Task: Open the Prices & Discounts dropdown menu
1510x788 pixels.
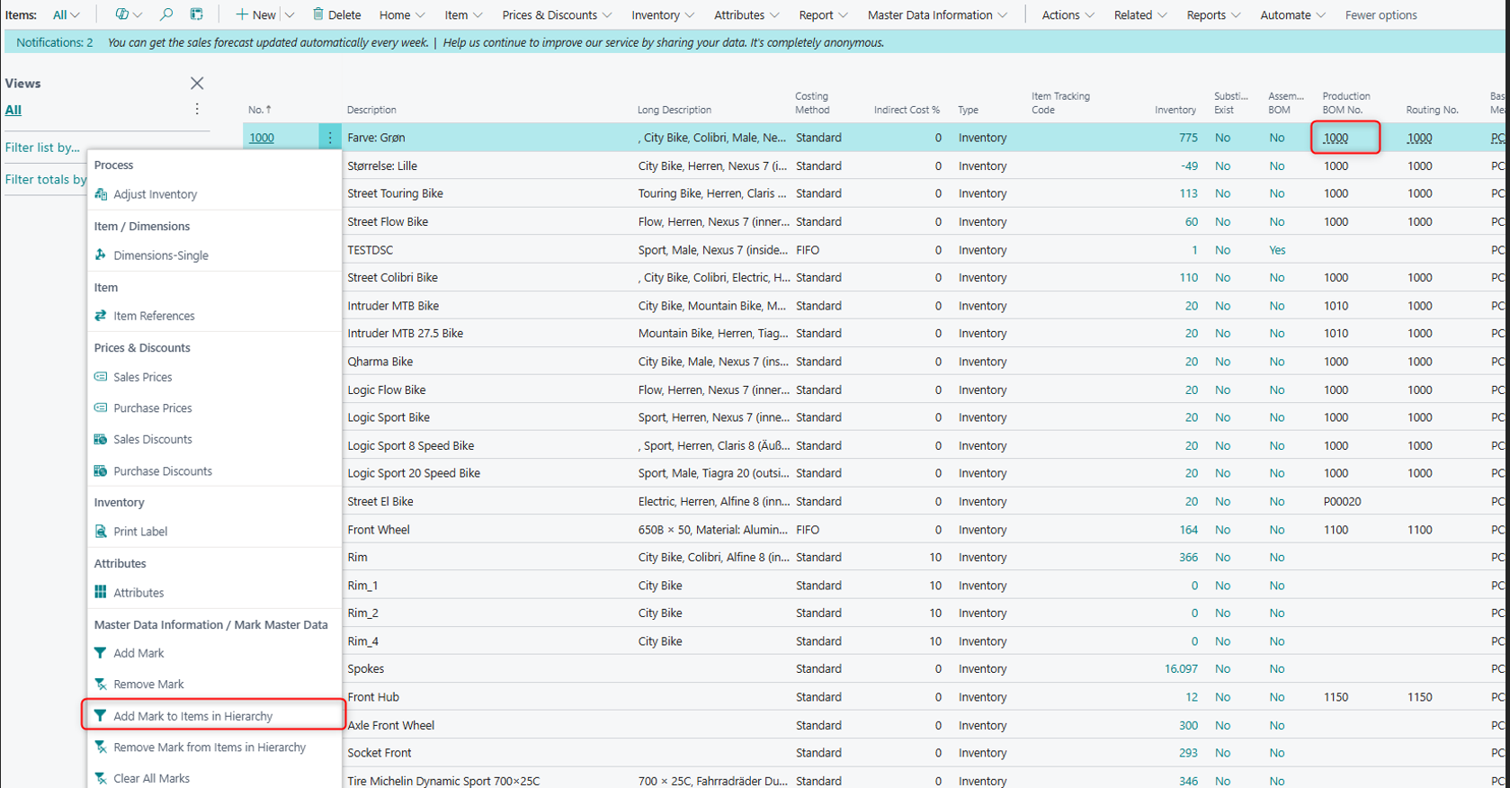Action: coord(557,15)
